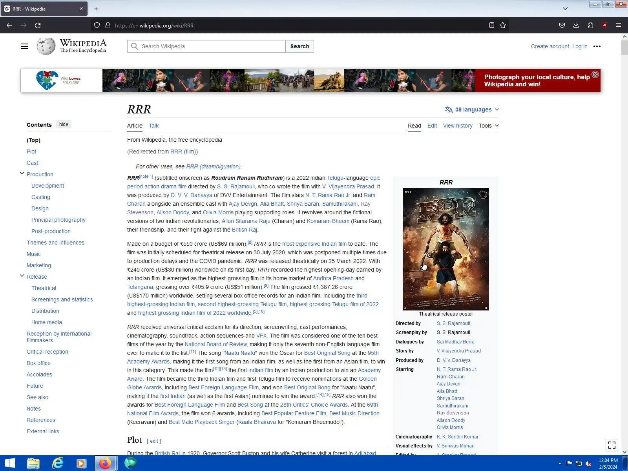Open a new browser tab
This screenshot has height=471, width=628.
click(96, 9)
